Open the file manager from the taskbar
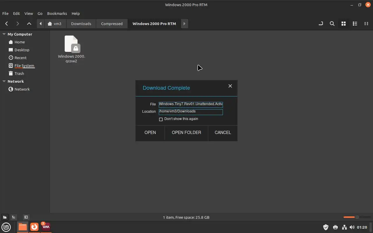This screenshot has height=233, width=373. click(x=22, y=227)
